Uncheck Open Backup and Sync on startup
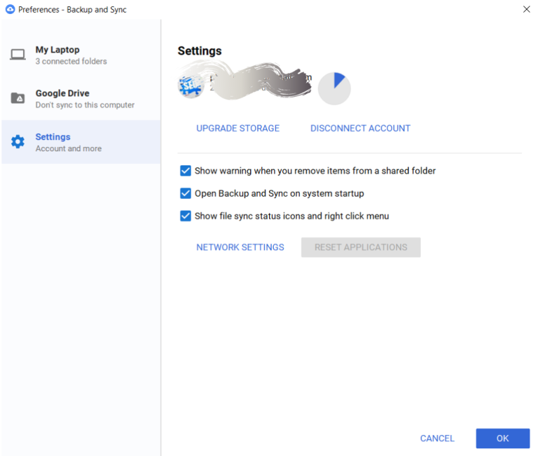Screen dimensions: 538x456 (186, 193)
